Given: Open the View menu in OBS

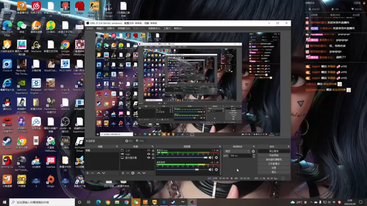Looking at the screenshot, I should click(x=111, y=28).
